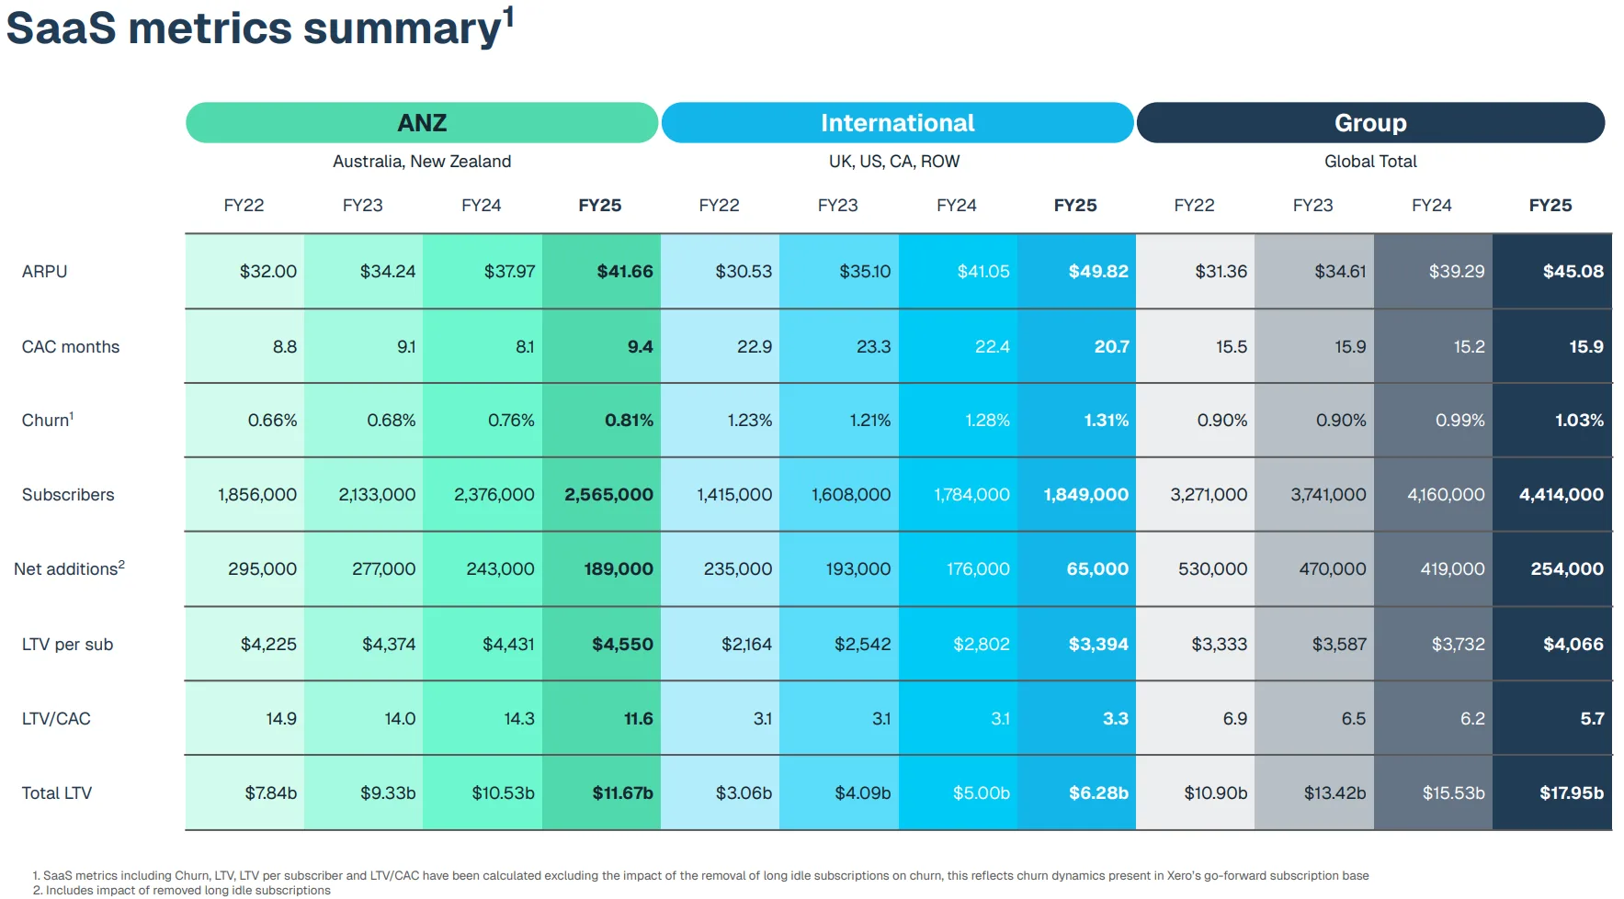
Task: Select the FY24 column header under Group
Action: click(1431, 206)
